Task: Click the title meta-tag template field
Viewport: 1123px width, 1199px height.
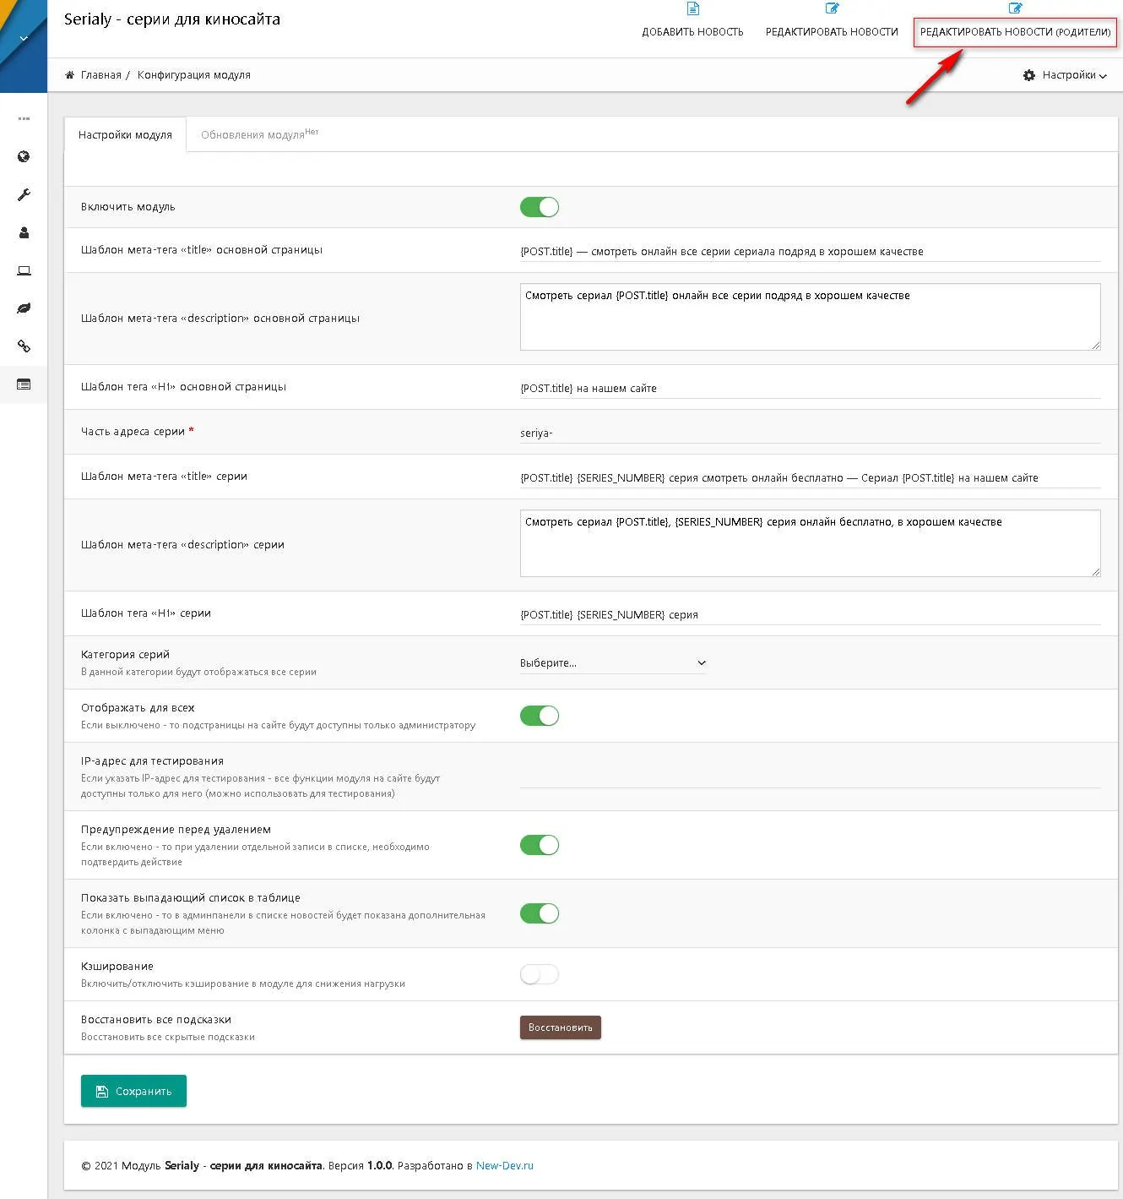Action: pyautogui.click(x=810, y=251)
